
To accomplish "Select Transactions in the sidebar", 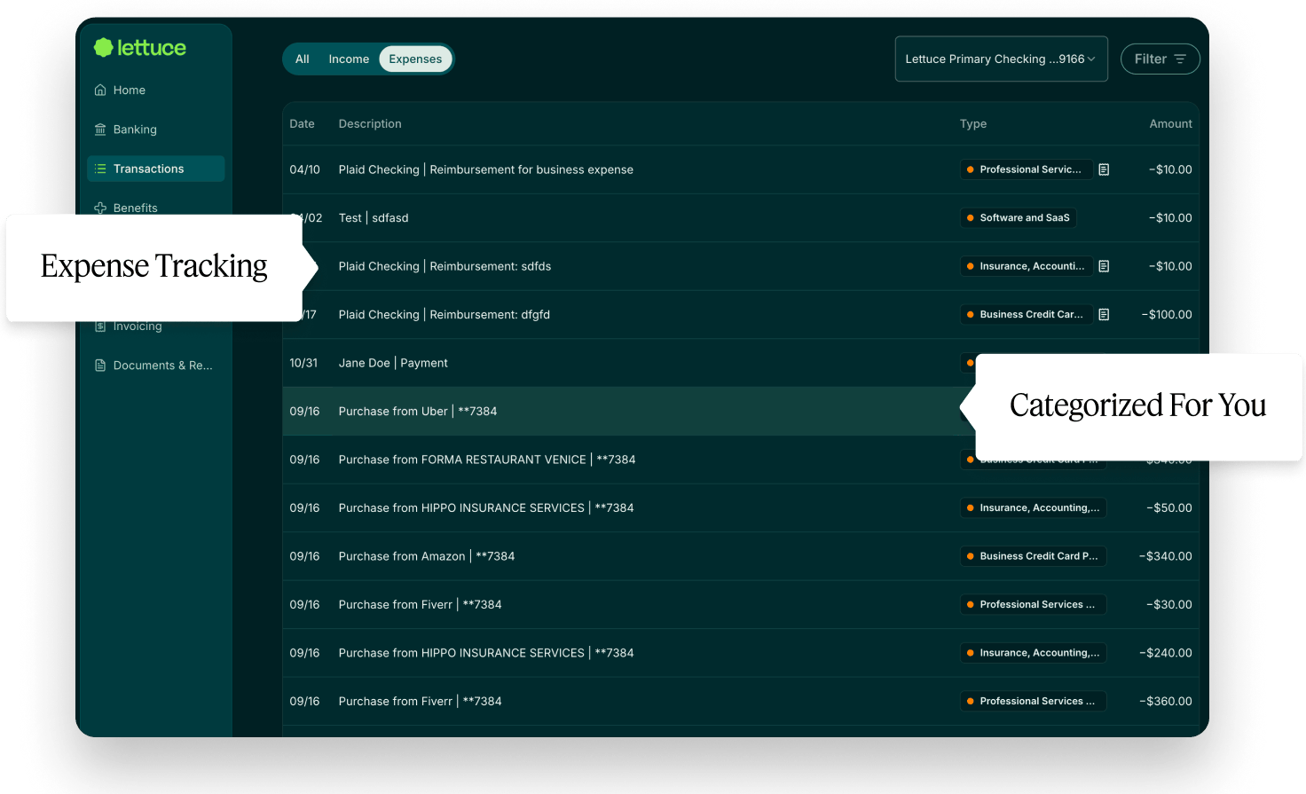I will point(156,169).
